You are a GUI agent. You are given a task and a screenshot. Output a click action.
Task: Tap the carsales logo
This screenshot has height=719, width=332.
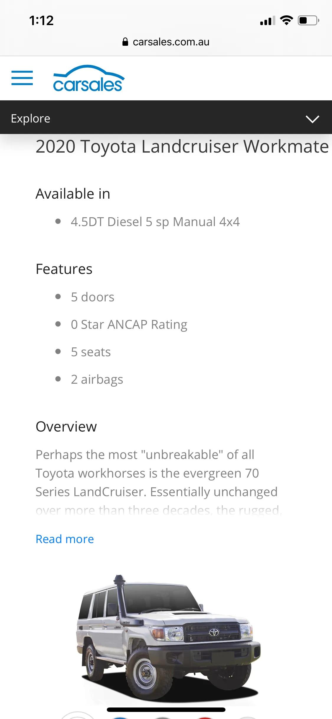(x=89, y=79)
